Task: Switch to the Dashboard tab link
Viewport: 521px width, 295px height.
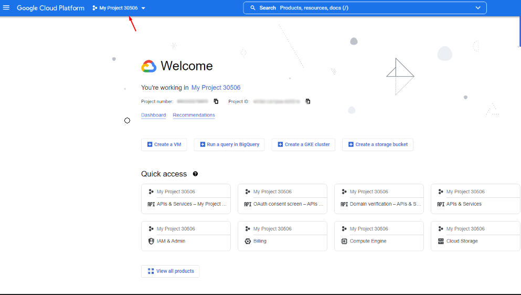Action: point(153,115)
